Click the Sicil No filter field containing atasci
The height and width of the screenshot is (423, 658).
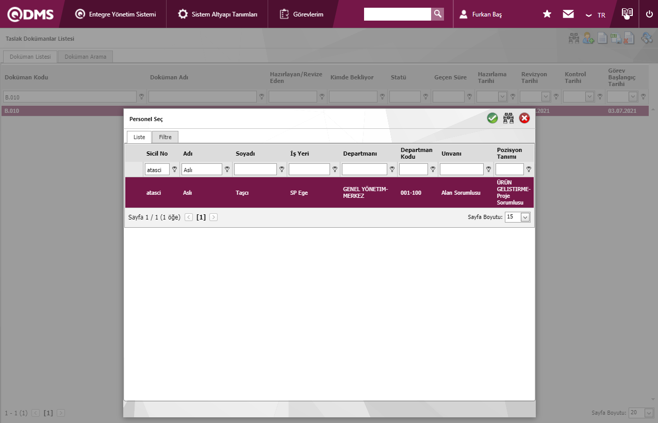(157, 169)
